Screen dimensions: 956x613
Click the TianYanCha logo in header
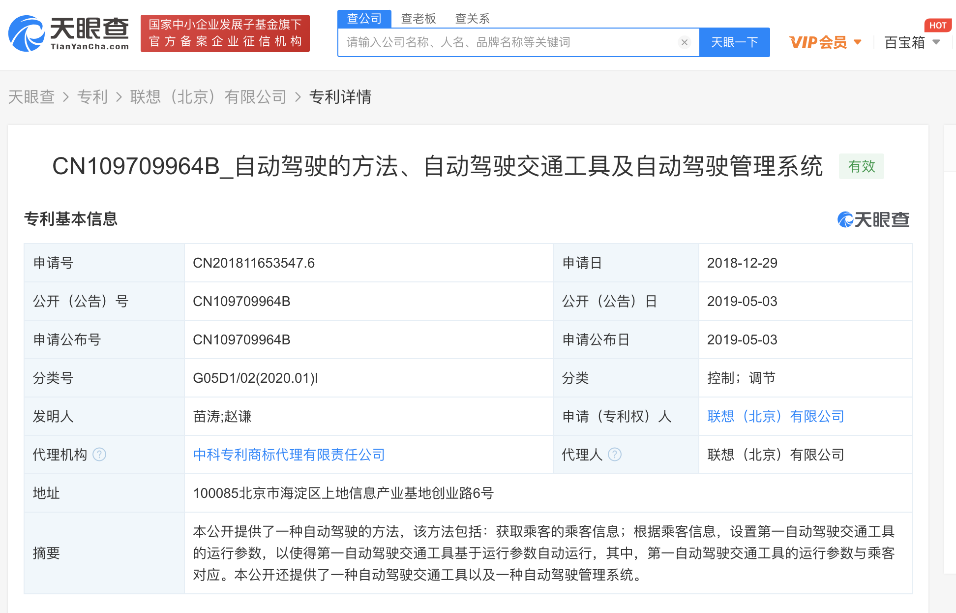(x=69, y=33)
